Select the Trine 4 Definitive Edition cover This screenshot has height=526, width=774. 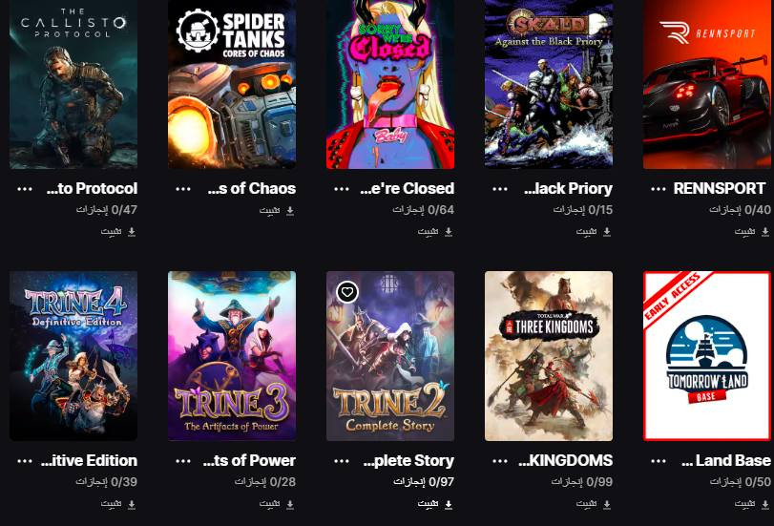(x=73, y=356)
